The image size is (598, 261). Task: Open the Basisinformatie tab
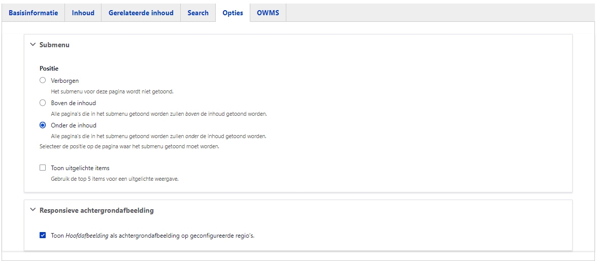tap(33, 13)
